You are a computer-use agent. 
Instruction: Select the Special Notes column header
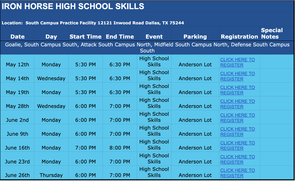(x=272, y=33)
